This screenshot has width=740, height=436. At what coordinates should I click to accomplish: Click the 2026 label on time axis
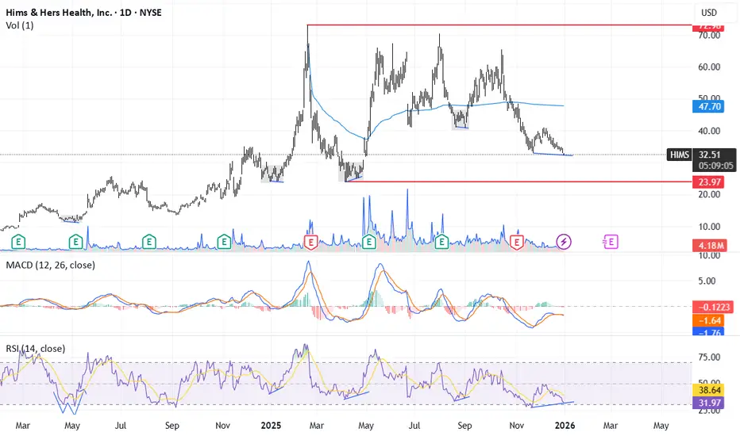point(565,426)
